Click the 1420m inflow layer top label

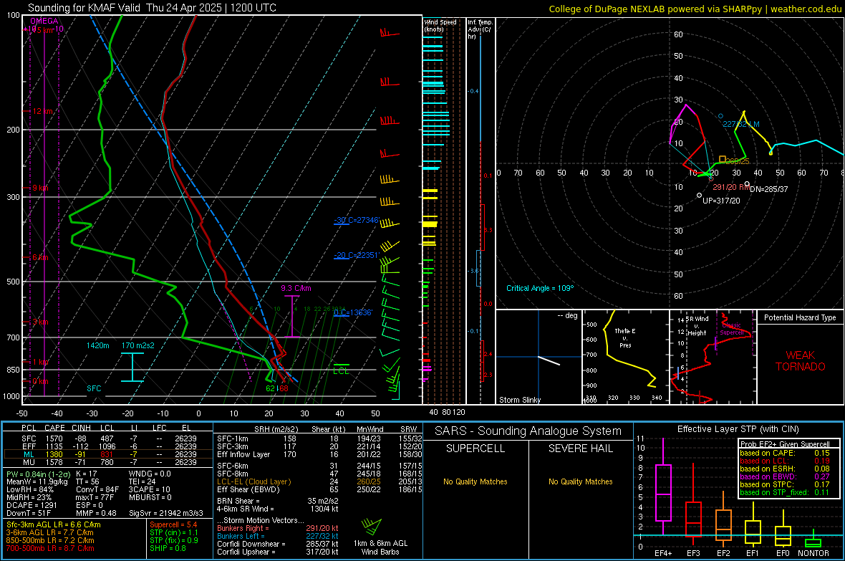[97, 345]
